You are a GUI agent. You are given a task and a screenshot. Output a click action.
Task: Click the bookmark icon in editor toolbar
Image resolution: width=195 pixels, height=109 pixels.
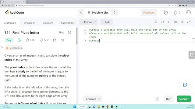click(156, 22)
